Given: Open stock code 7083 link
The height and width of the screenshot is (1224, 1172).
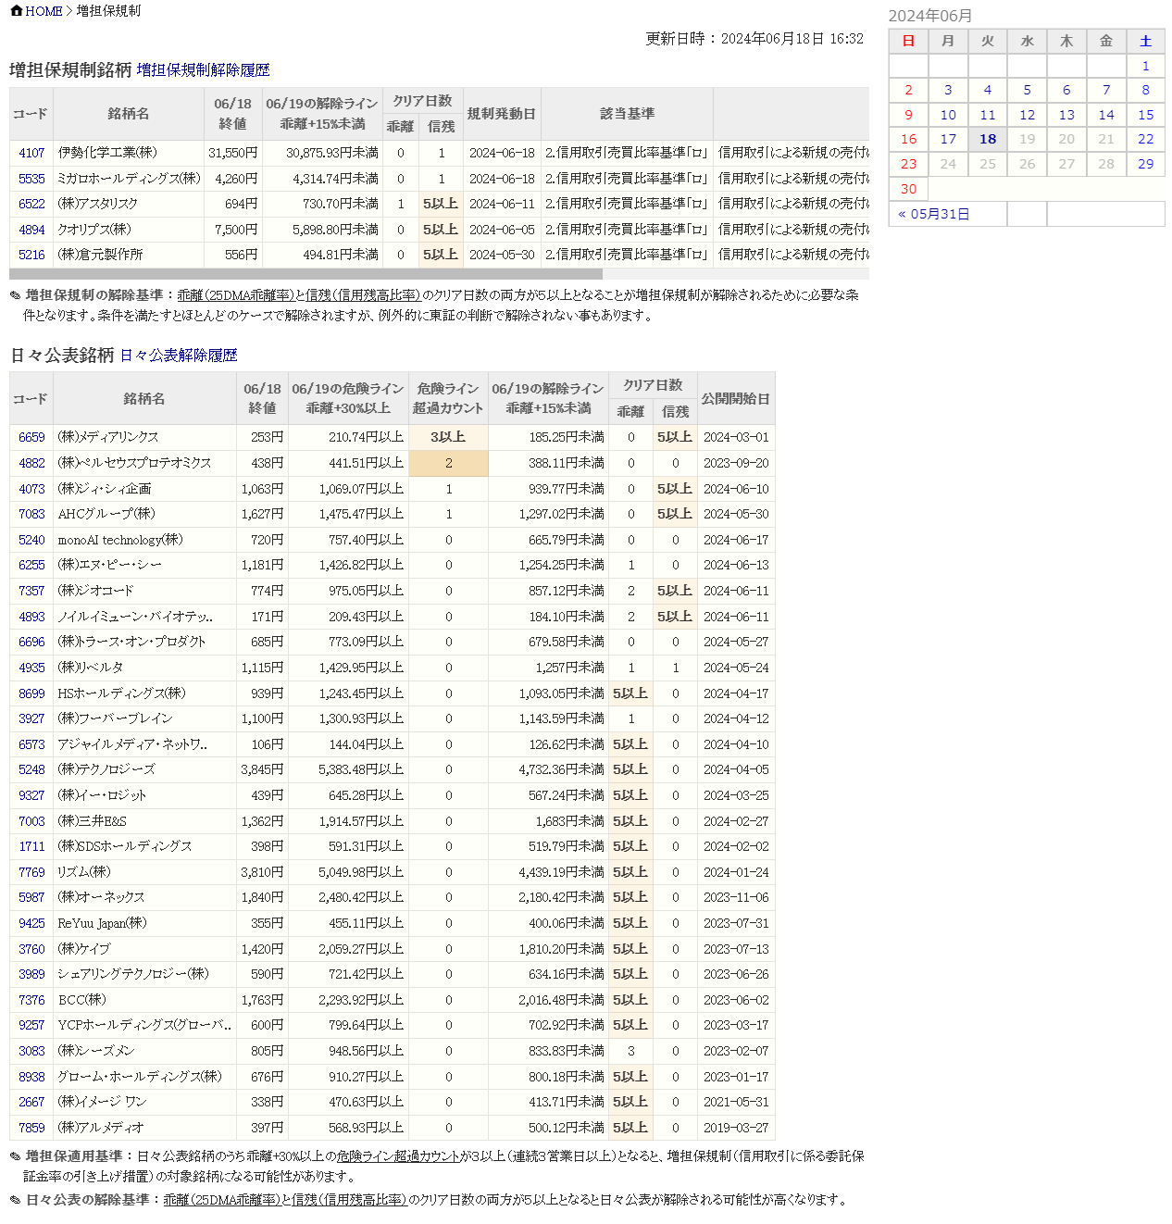Looking at the screenshot, I should pyautogui.click(x=31, y=514).
